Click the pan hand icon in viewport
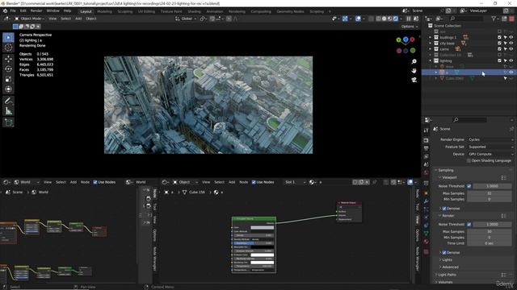This screenshot has width=517, height=290. [x=414, y=71]
